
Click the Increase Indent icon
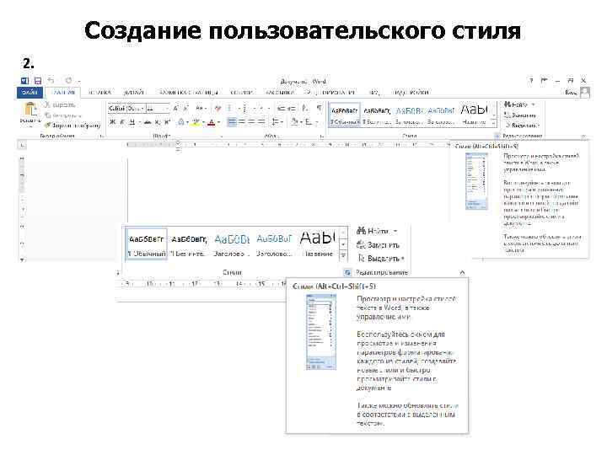click(292, 109)
